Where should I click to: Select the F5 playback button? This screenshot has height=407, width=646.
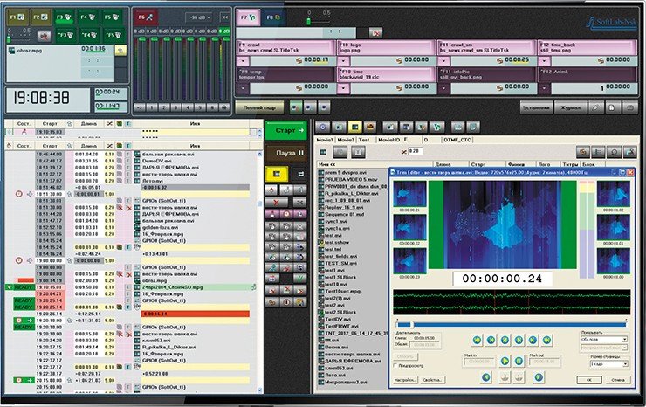click(x=113, y=17)
